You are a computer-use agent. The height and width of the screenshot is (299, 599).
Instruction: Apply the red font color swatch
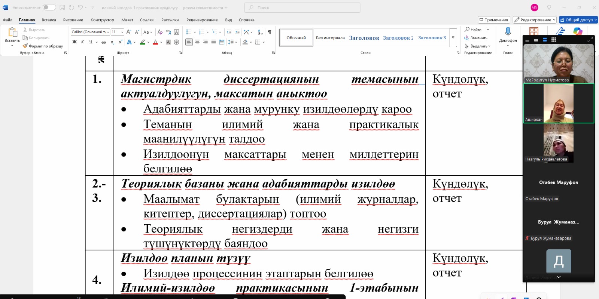point(155,42)
